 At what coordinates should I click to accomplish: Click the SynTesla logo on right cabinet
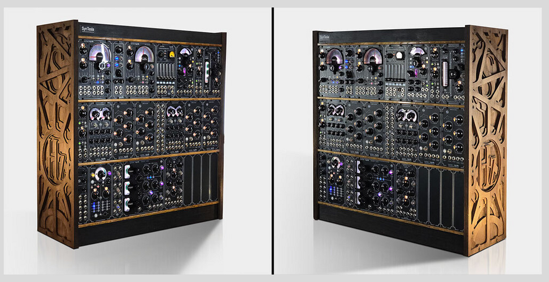pyautogui.click(x=324, y=37)
